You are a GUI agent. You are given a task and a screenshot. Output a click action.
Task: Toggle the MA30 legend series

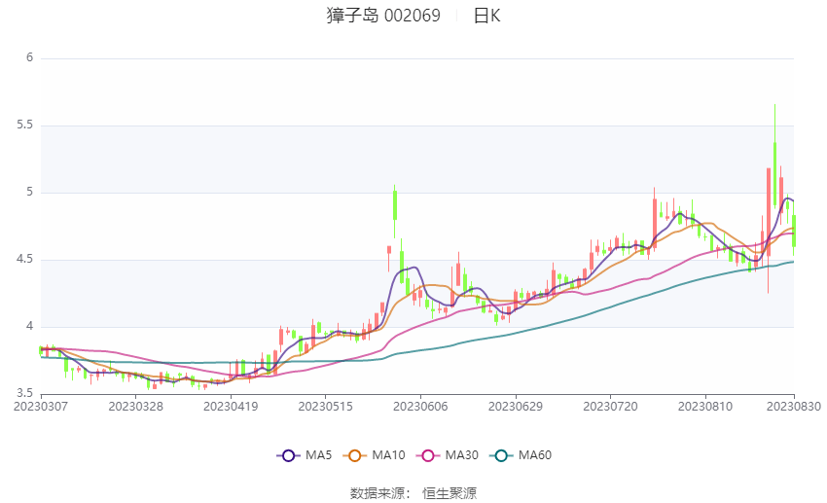pos(448,455)
